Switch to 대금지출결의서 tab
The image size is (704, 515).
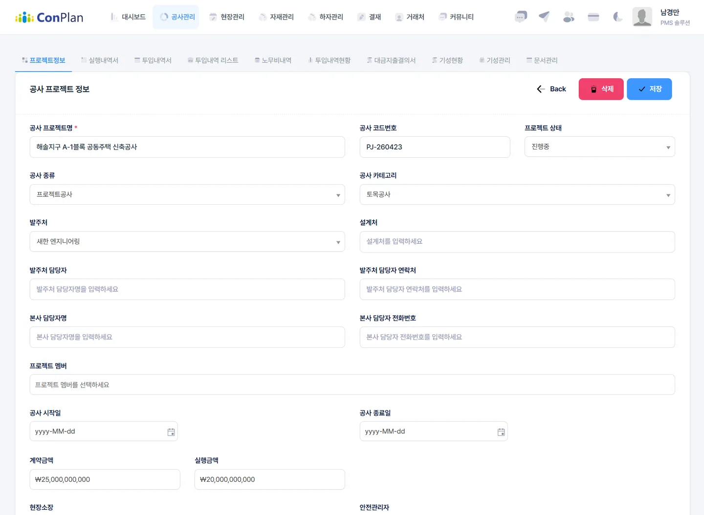click(391, 60)
